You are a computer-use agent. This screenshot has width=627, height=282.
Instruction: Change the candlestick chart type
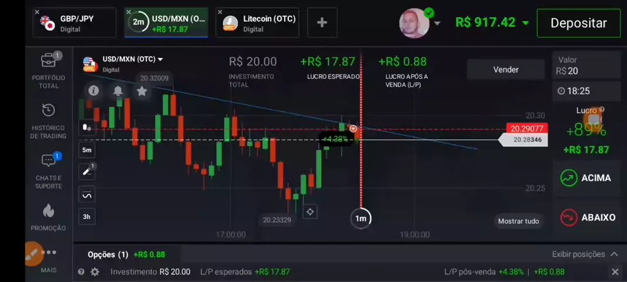click(87, 128)
